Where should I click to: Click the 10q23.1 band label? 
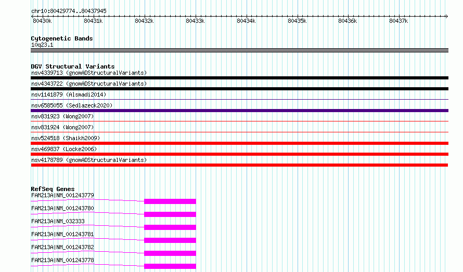pyautogui.click(x=42, y=45)
